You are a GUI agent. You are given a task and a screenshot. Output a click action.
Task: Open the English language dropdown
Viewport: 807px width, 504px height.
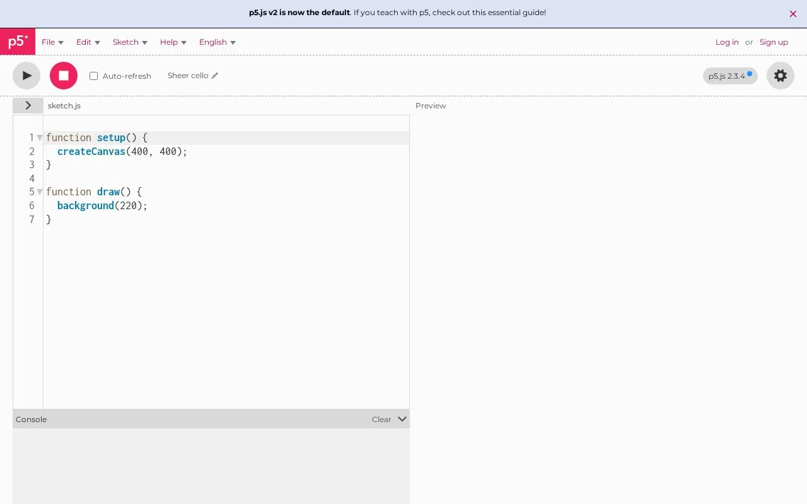point(218,42)
